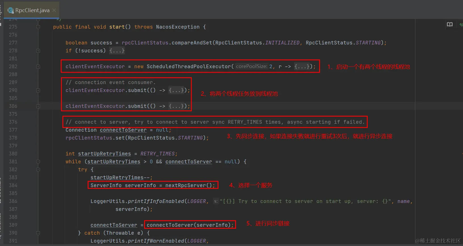Viewport: 463px width, 246px height.
Task: Expand folded if block gutter marker at line 278
Action: click(x=38, y=51)
